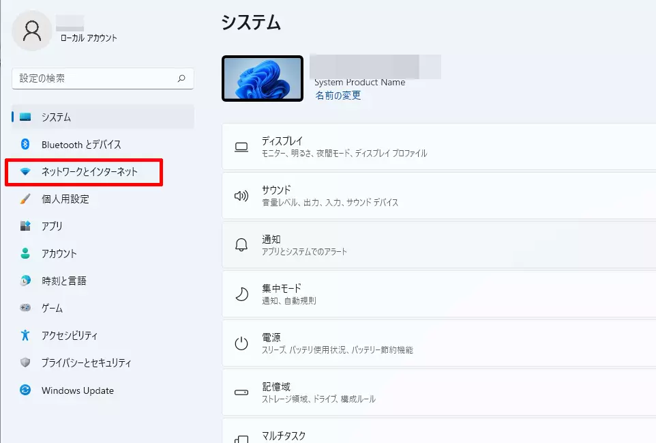Click text モニター、明るさ、夜間モード、ディスプレイ プロファイル
The height and width of the screenshot is (443, 656).
[344, 154]
